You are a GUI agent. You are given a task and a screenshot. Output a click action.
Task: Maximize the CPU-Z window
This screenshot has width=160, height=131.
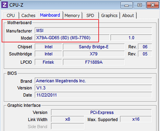point(140,5)
